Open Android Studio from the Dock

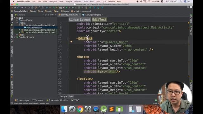tap(104, 109)
